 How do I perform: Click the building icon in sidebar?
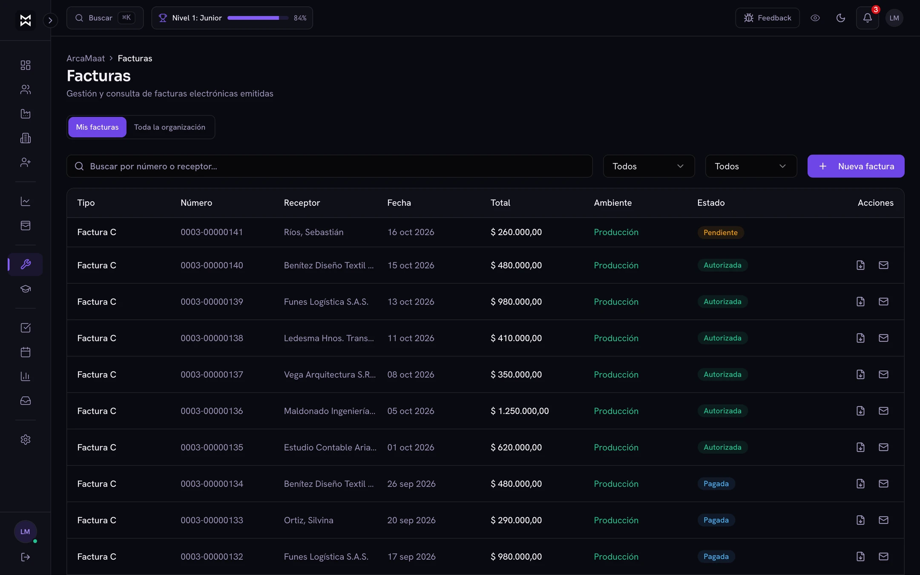coord(26,138)
